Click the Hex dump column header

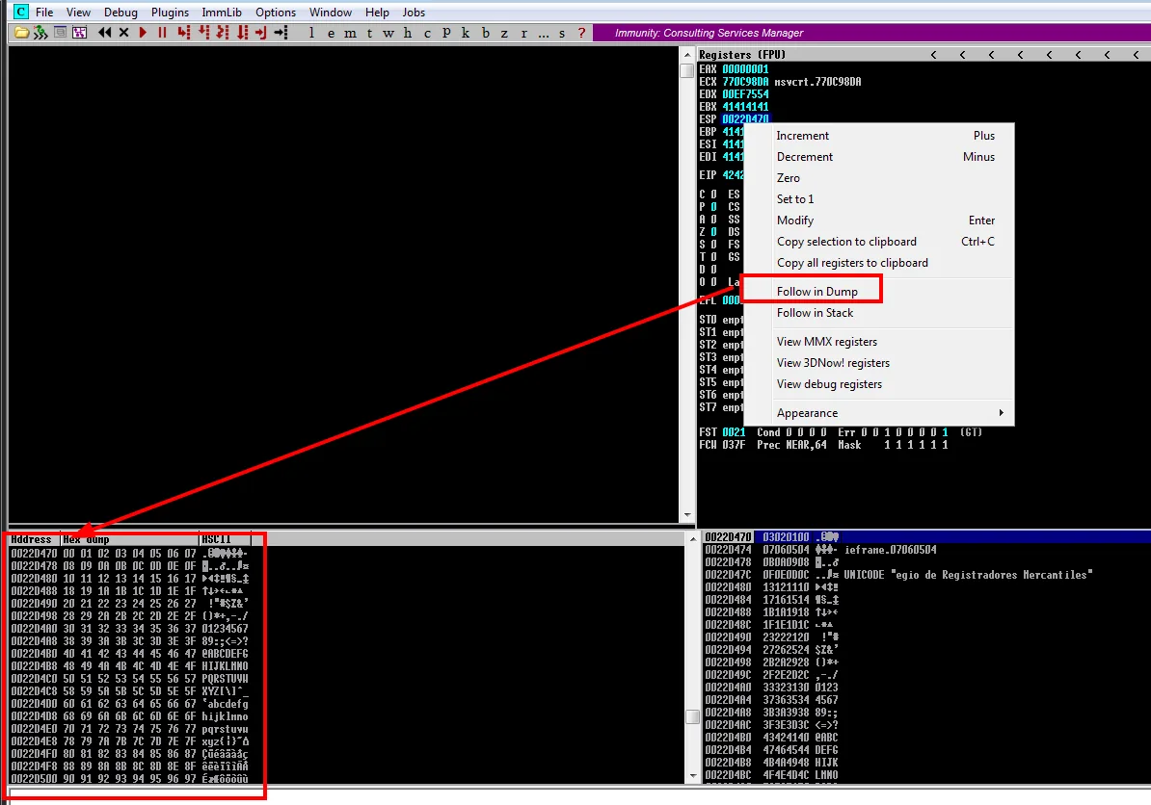[130, 539]
